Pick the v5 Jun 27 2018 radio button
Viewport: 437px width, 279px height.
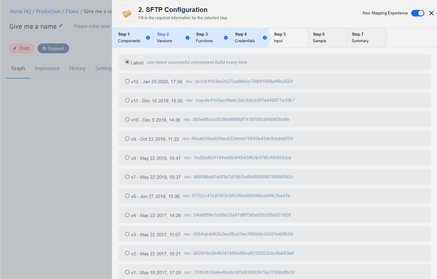coord(127,196)
